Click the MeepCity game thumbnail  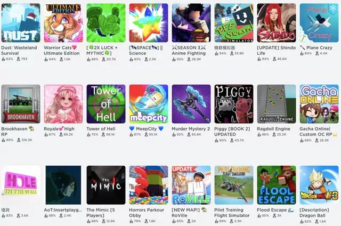click(x=149, y=104)
